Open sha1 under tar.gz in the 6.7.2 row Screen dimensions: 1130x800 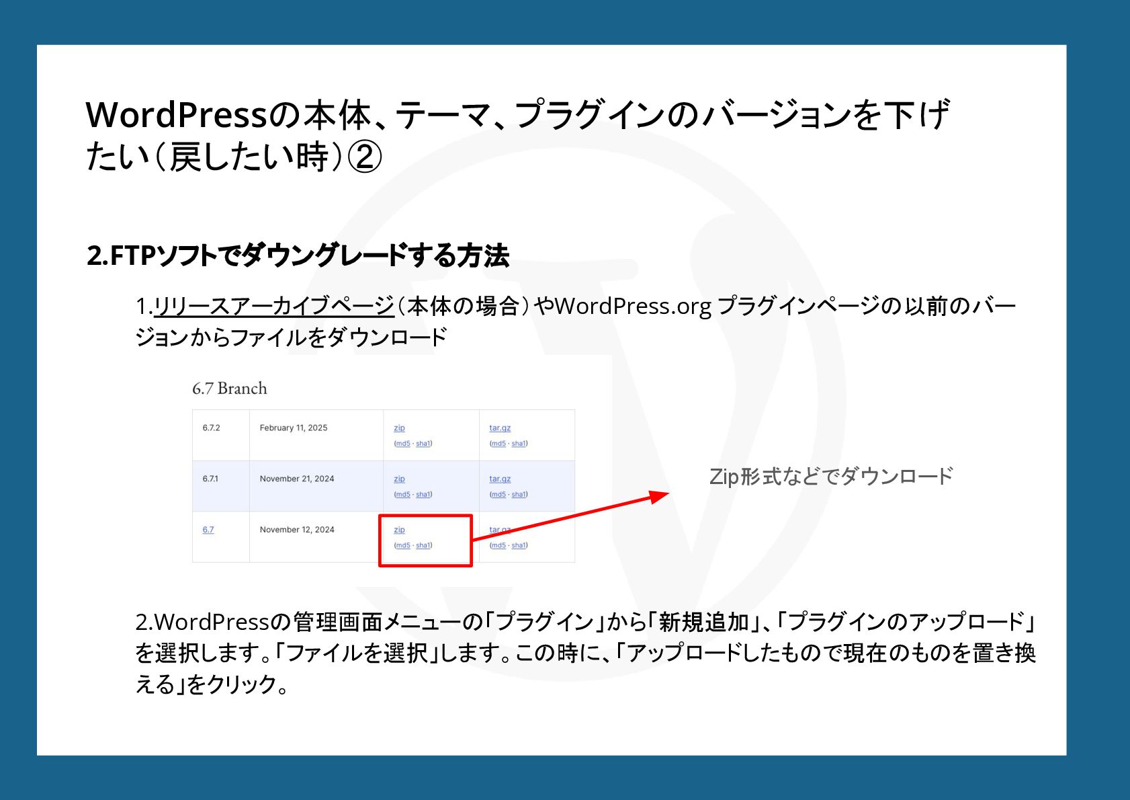518,444
